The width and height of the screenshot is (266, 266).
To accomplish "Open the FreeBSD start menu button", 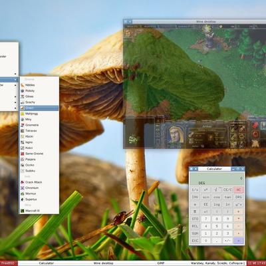I will pyautogui.click(x=9, y=263).
